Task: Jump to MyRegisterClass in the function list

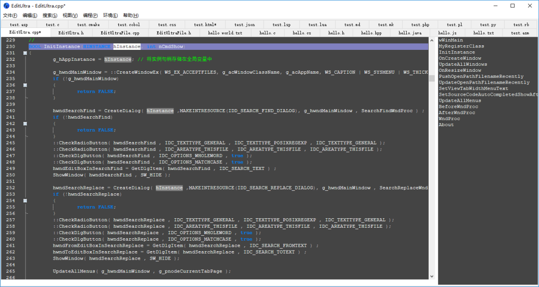Action: click(x=461, y=46)
